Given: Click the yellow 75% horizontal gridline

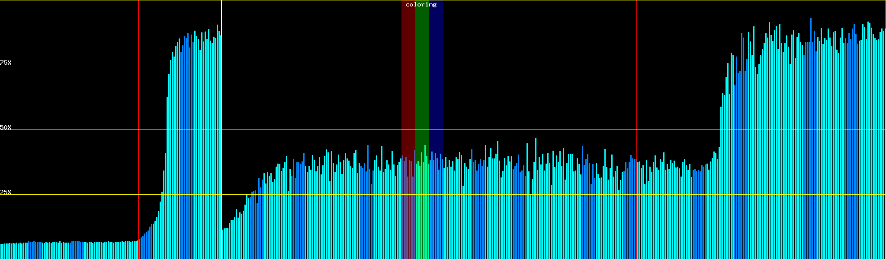Looking at the screenshot, I should click(519, 65).
